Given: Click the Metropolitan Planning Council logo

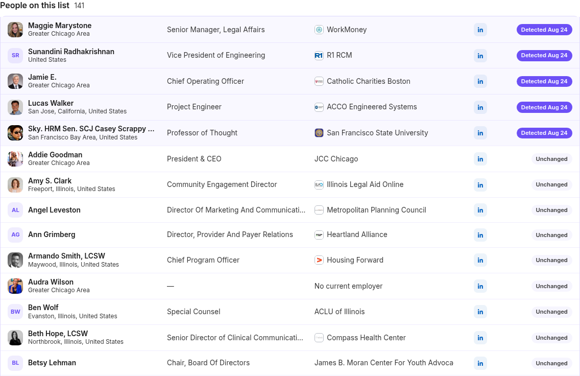Looking at the screenshot, I should 319,210.
